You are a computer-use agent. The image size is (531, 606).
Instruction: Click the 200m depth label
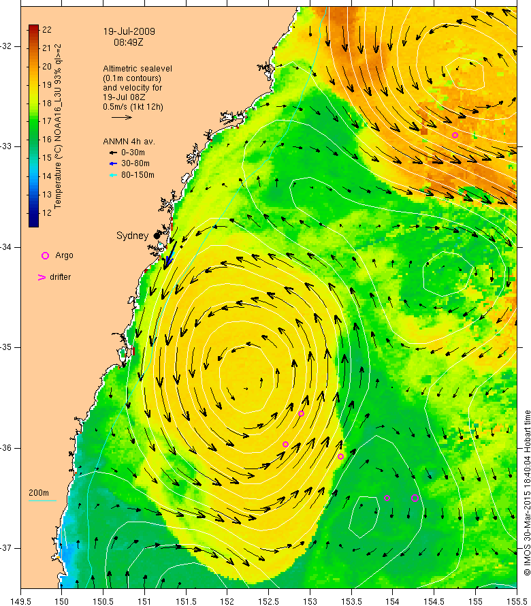click(39, 493)
